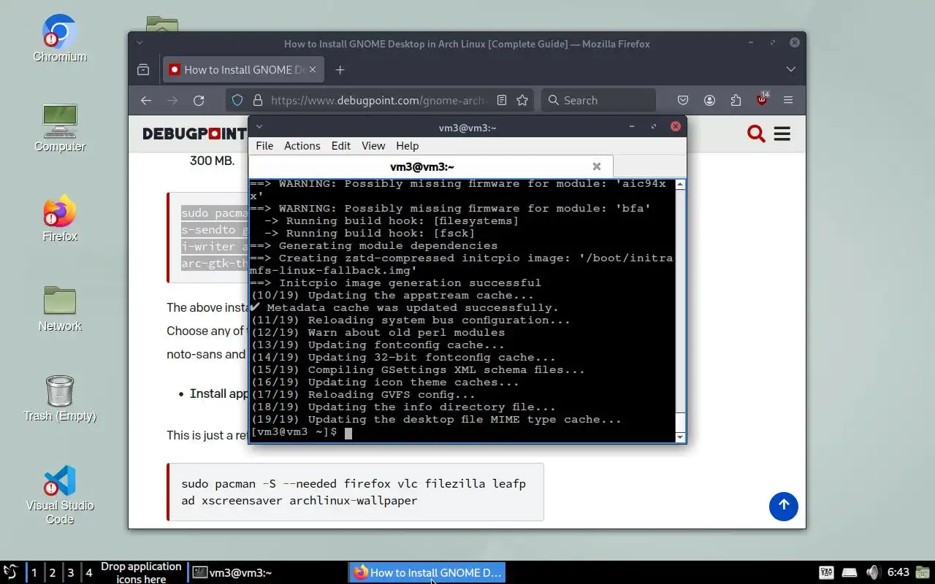Image resolution: width=935 pixels, height=584 pixels.
Task: Open the Network folder icon
Action: tap(59, 308)
